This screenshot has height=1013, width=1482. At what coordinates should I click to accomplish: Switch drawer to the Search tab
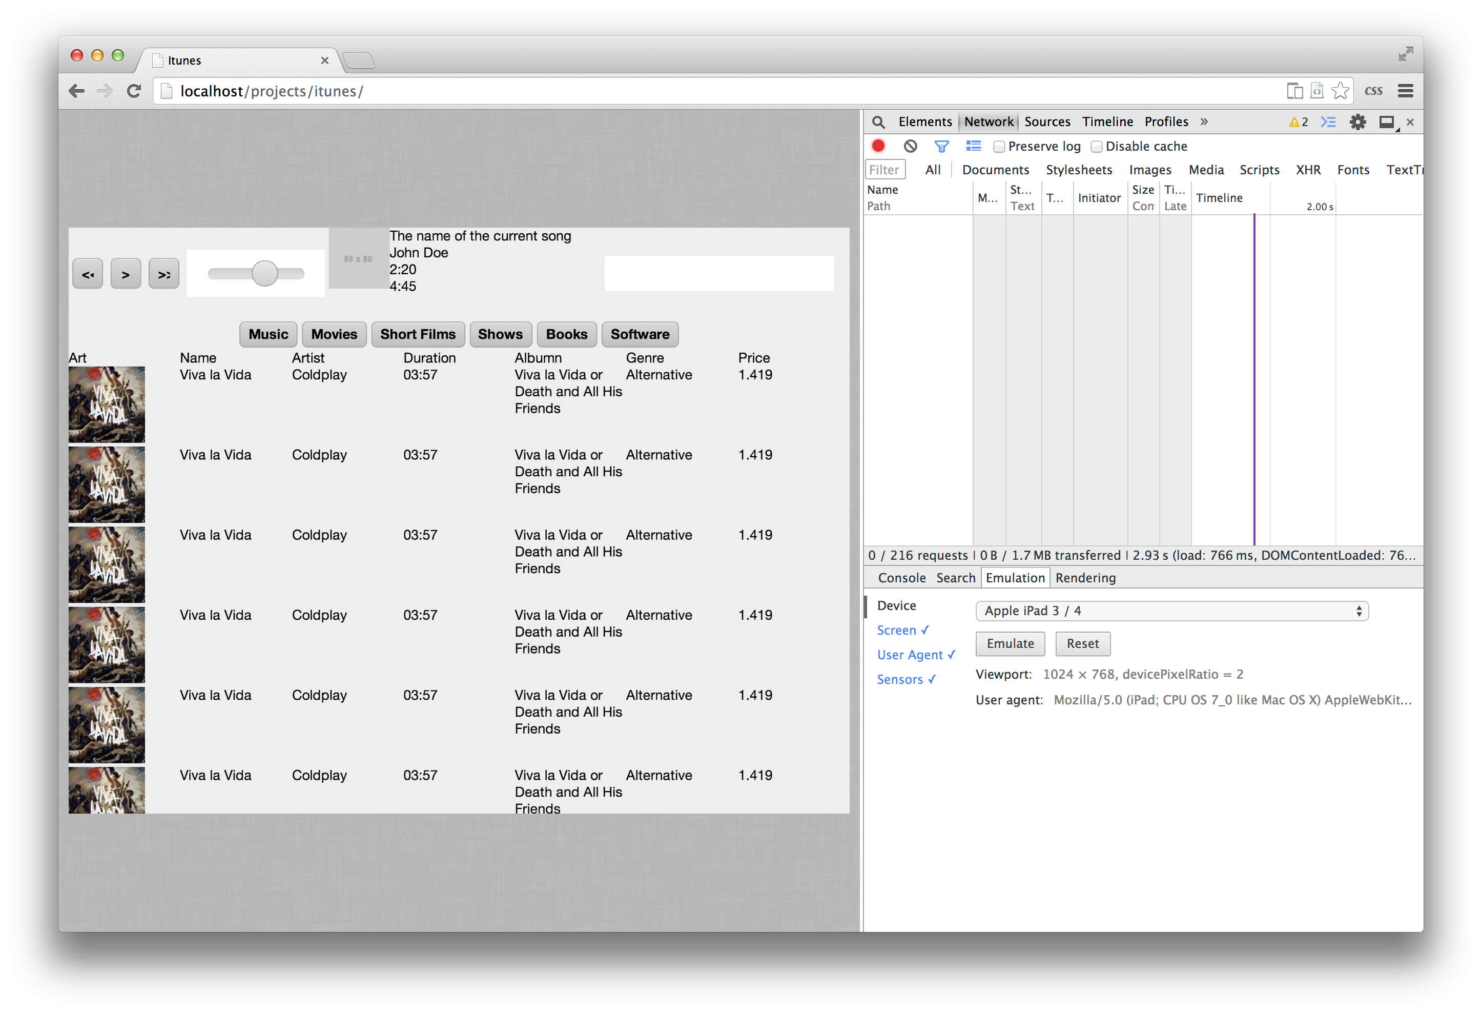955,578
